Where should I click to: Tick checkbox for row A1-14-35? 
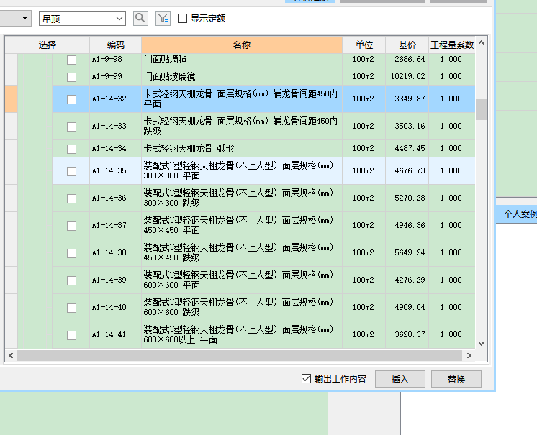point(71,171)
